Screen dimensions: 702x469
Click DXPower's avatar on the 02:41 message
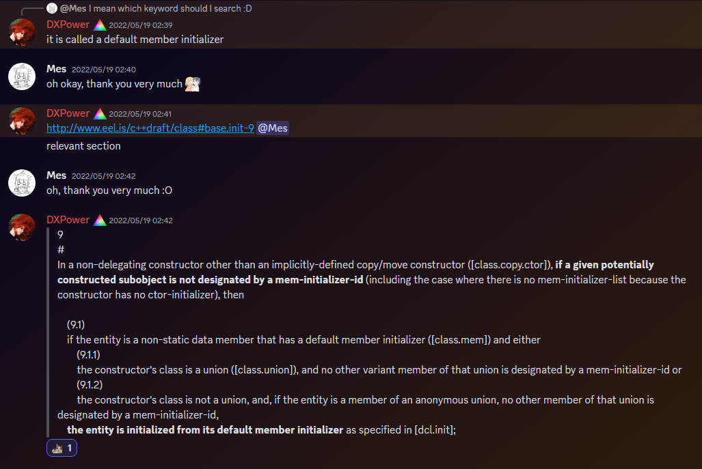(x=22, y=121)
